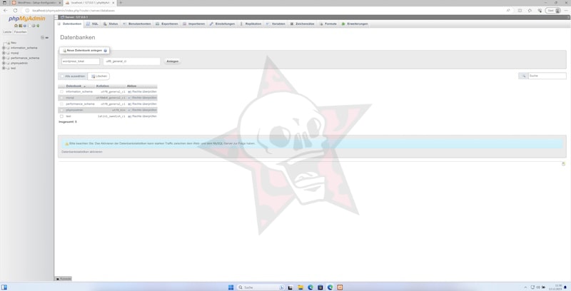This screenshot has width=571, height=291.
Task: Open the Konsole bar at bottom
Action: [x=64, y=279]
